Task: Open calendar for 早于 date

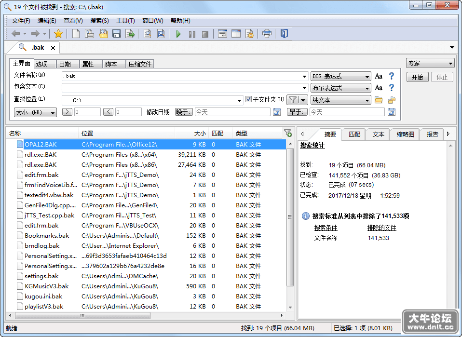Action: pos(391,112)
